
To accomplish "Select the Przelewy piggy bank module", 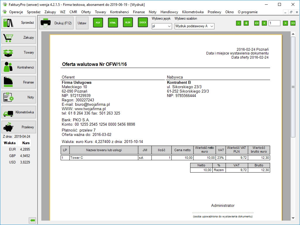I will (x=19, y=127).
